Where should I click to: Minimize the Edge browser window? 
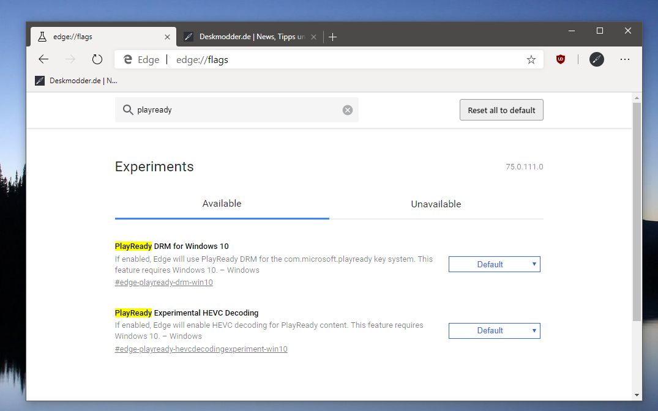coord(572,31)
